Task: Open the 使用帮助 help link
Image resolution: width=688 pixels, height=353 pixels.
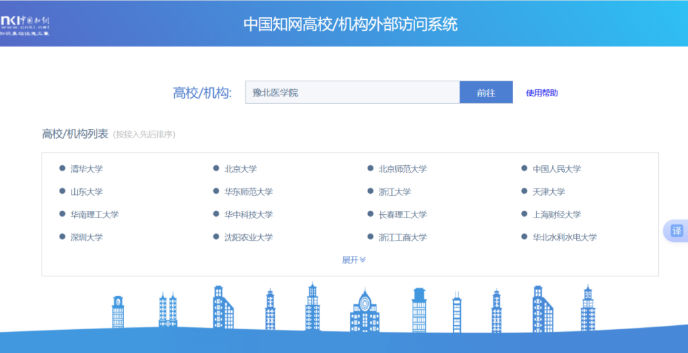Action: (542, 93)
